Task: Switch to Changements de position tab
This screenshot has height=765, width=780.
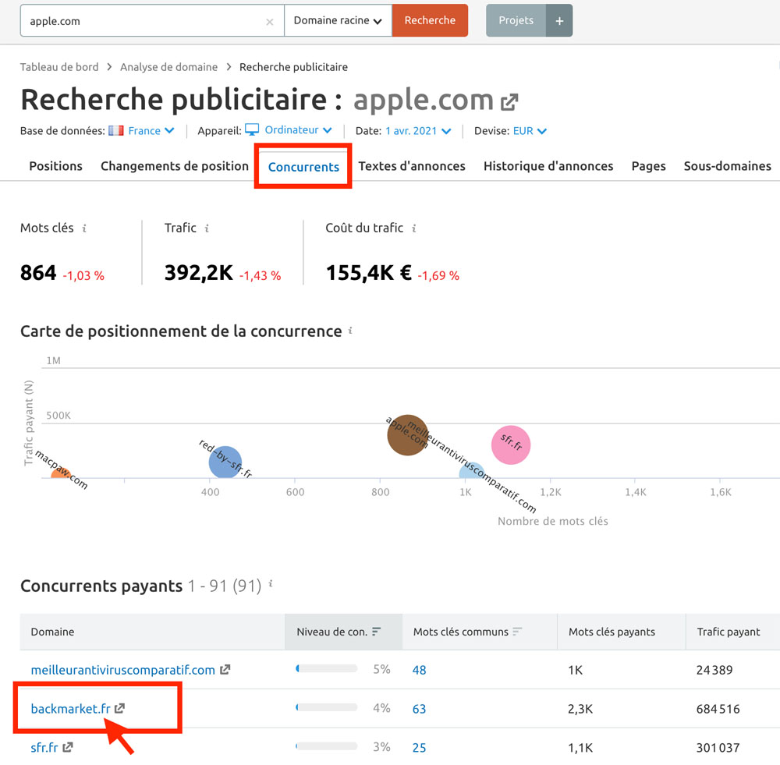Action: tap(175, 166)
